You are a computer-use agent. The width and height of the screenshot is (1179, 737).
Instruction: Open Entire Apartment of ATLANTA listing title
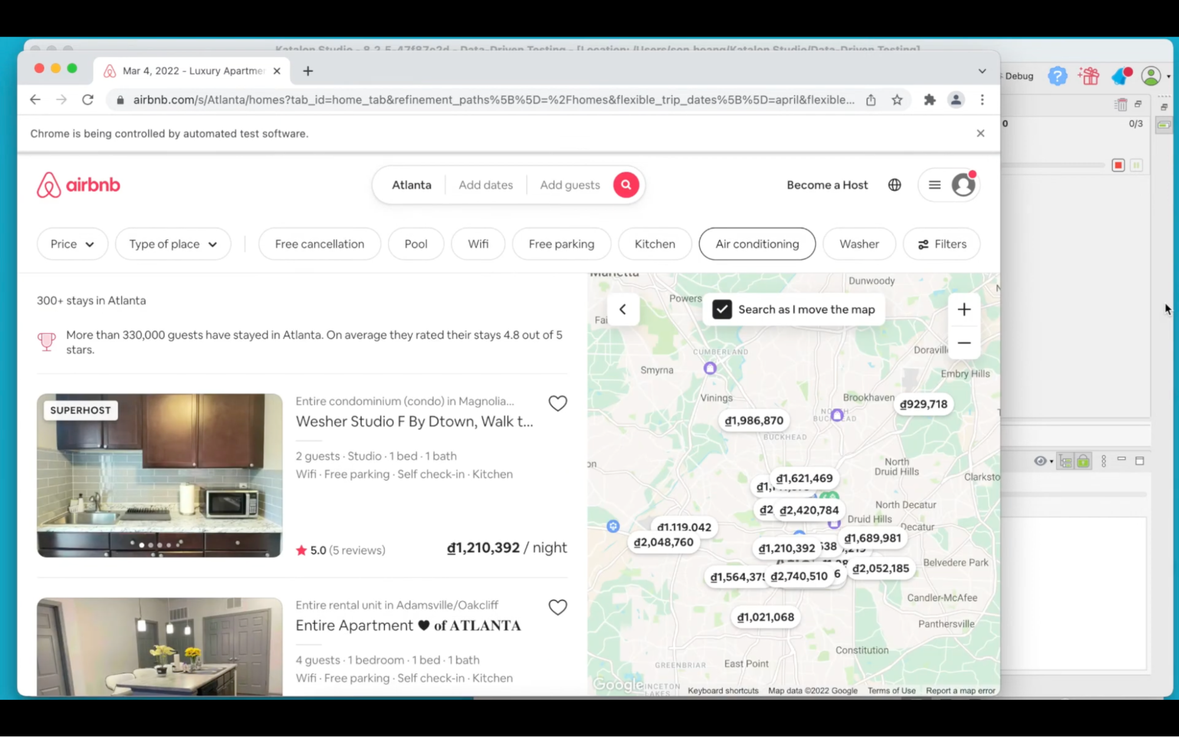pos(408,626)
